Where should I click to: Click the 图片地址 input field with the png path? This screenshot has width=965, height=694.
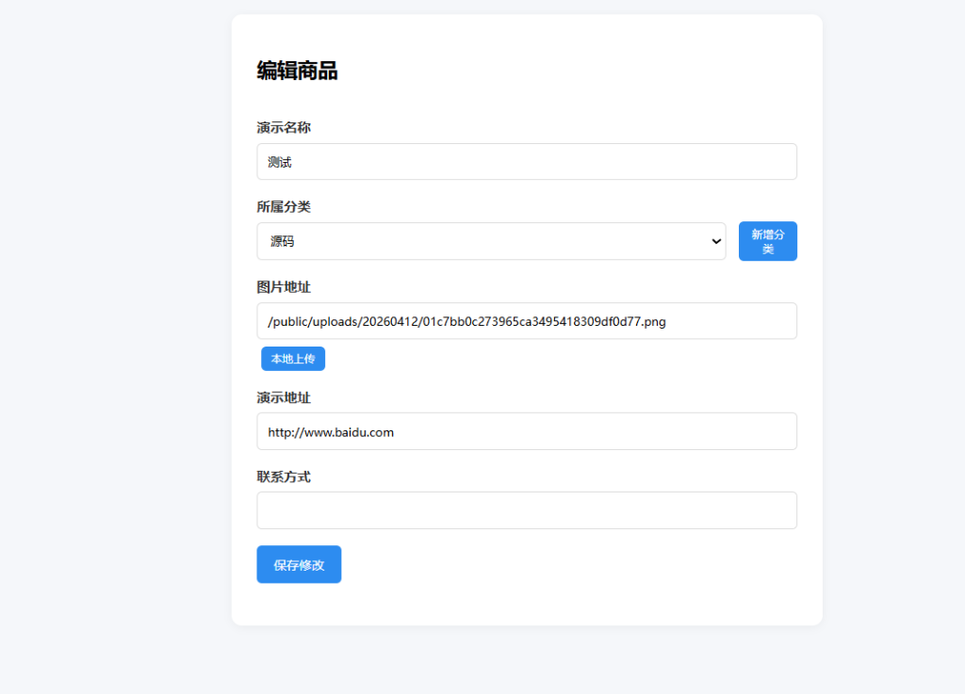(x=527, y=321)
